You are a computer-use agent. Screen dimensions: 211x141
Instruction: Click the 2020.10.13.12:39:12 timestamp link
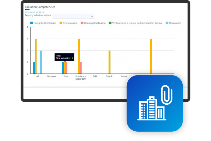[x=34, y=12]
